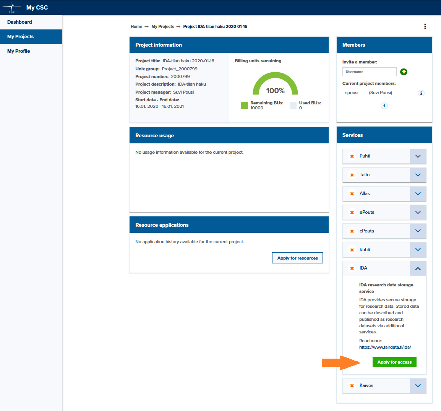The width and height of the screenshot is (441, 411).
Task: Expand the Kaivos service panel
Action: coord(418,386)
